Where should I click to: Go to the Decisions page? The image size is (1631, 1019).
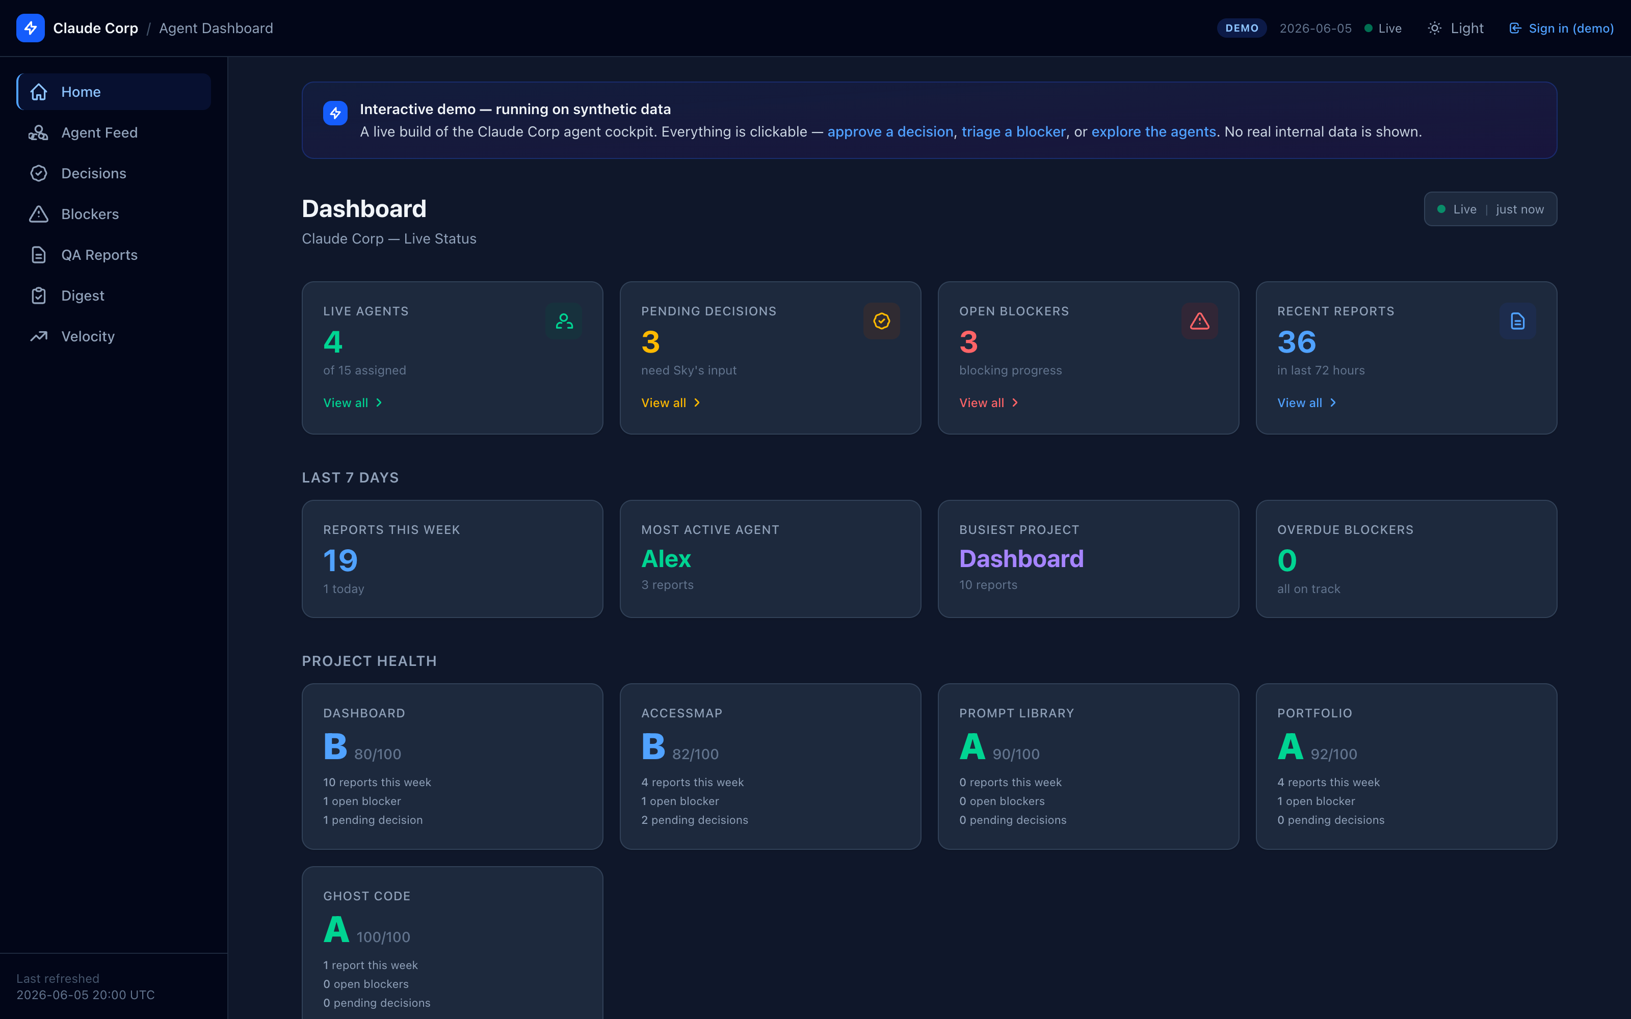[114, 173]
